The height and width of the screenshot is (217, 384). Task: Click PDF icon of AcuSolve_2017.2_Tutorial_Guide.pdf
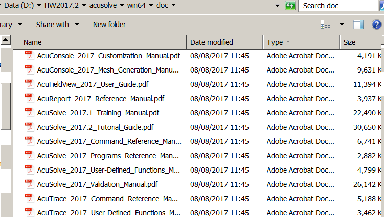pos(29,127)
